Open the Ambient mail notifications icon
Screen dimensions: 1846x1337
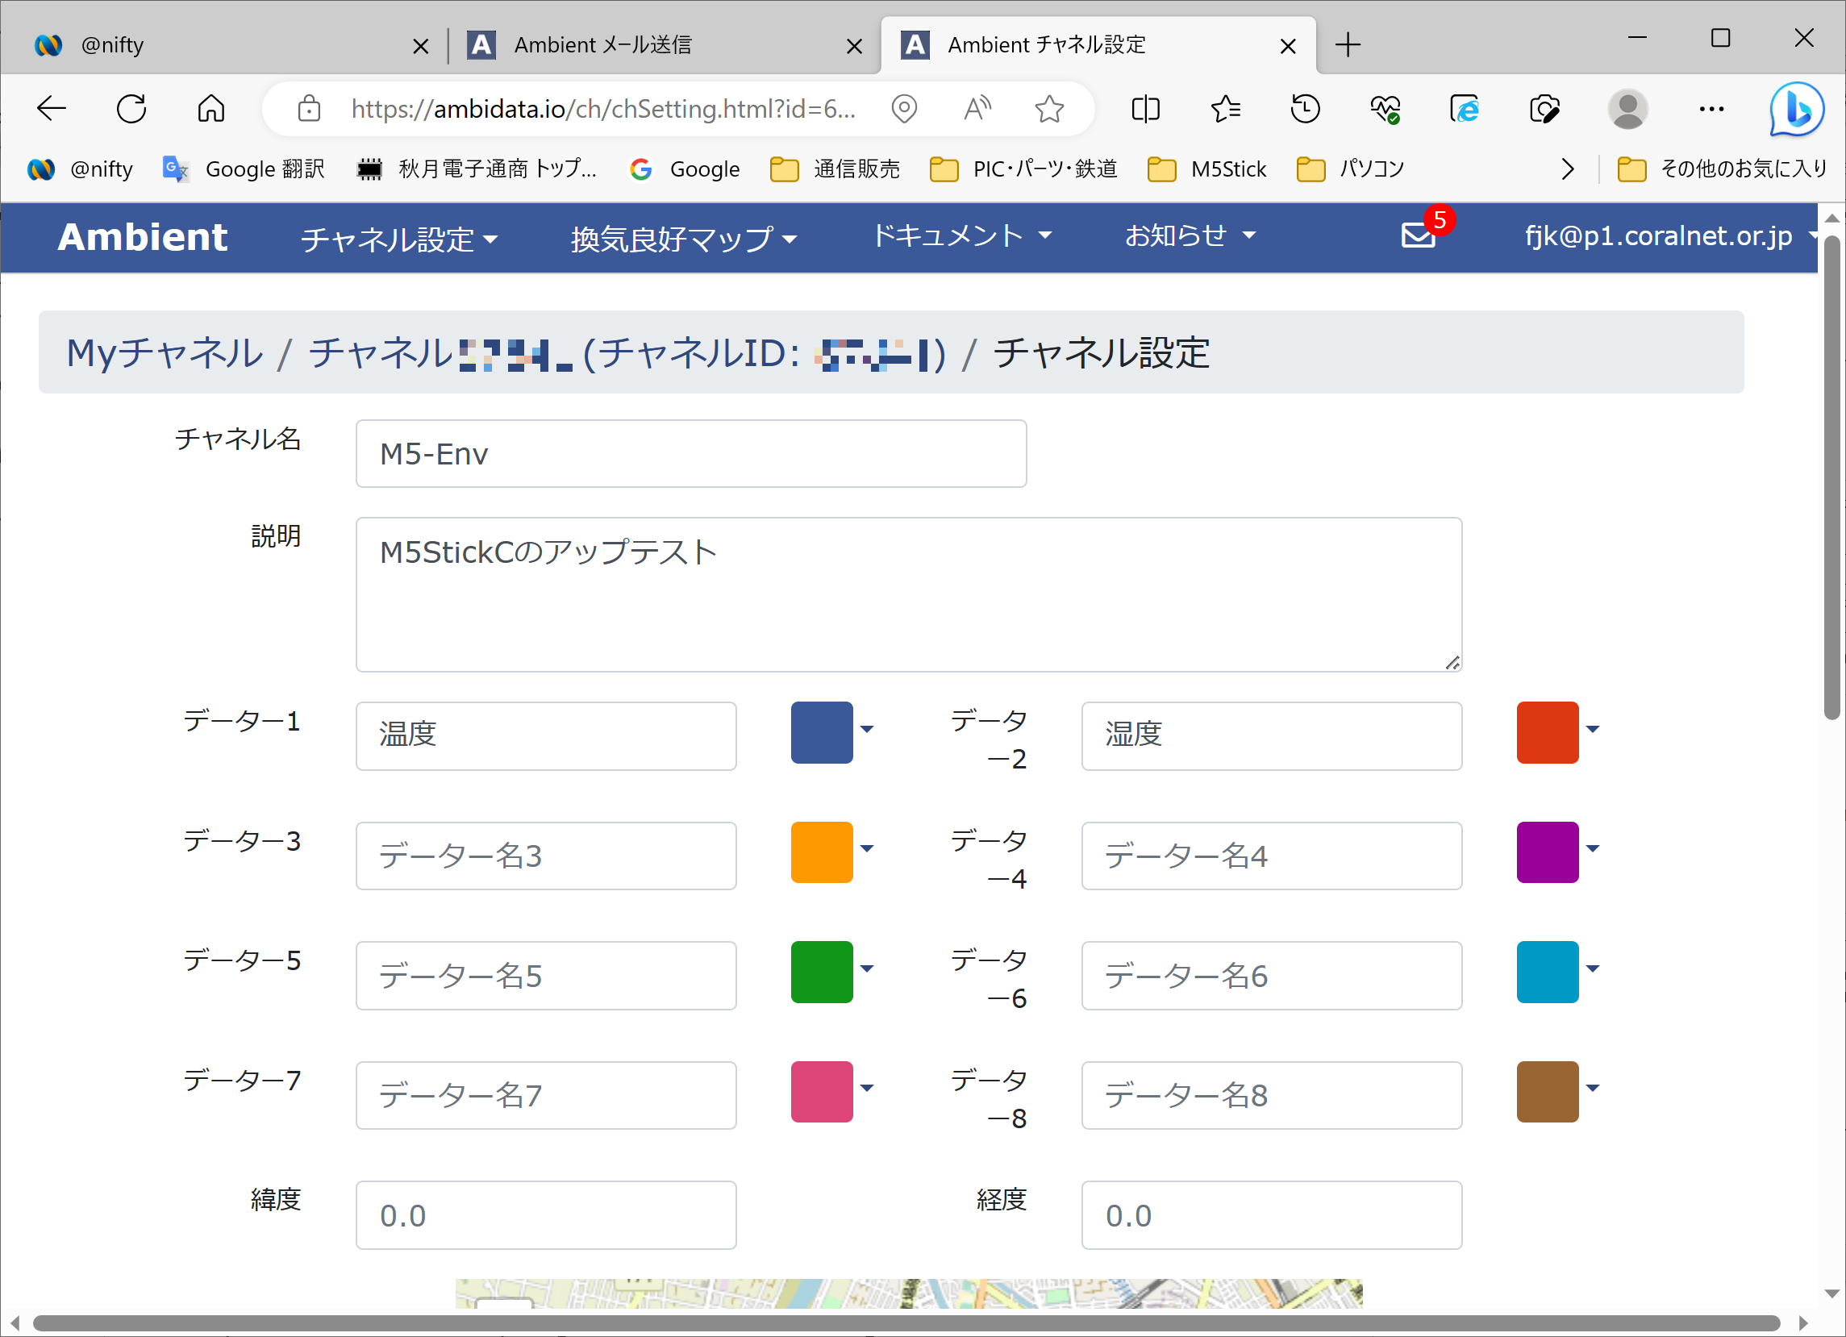click(1418, 235)
